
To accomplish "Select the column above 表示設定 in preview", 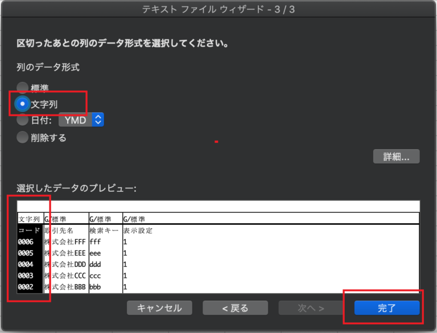I will coord(271,219).
